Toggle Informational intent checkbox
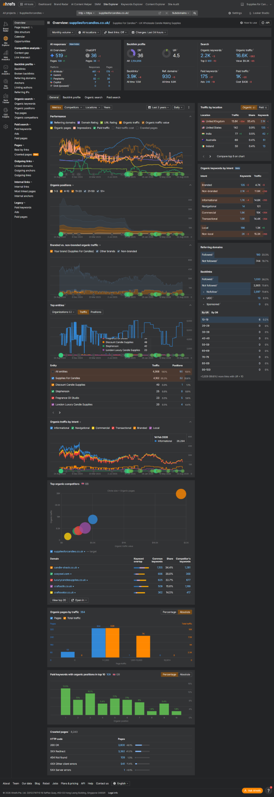The image size is (274, 797). click(x=52, y=428)
